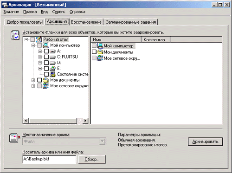Screen dimensions: 232x173
Task: Click the checklist icon beside the instructions
Action: pos(15,35)
